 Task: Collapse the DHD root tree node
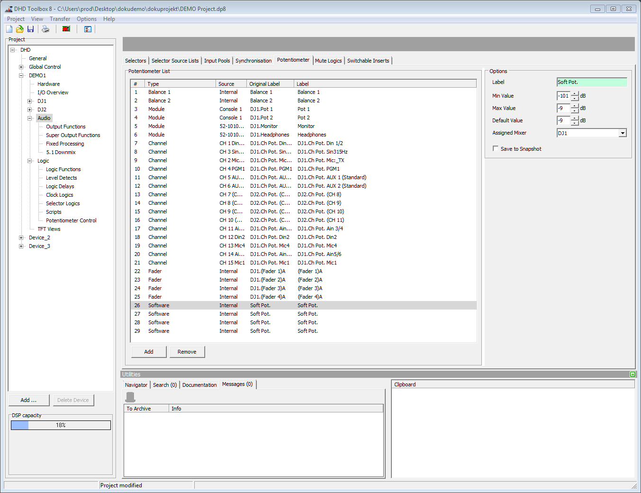click(13, 50)
